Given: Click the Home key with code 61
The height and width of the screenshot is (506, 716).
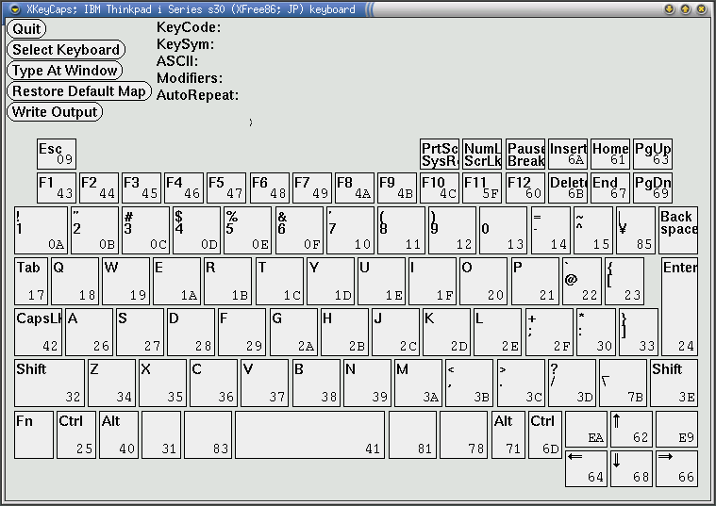Looking at the screenshot, I should [x=610, y=154].
